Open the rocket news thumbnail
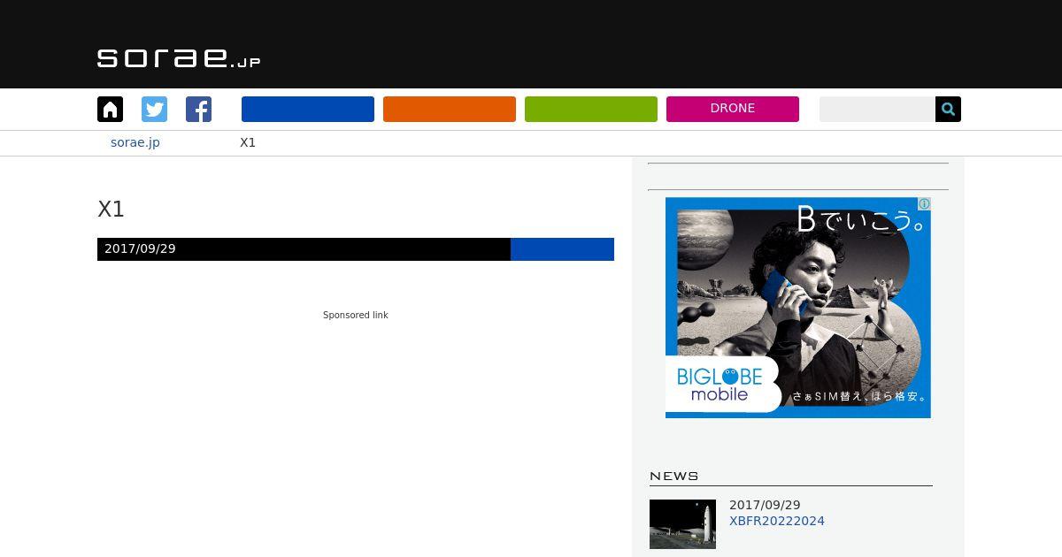 [682, 524]
